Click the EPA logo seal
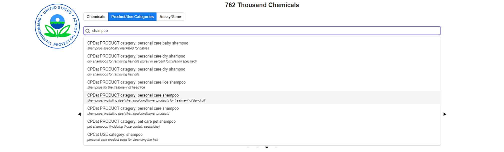504x152 pixels. (57, 26)
